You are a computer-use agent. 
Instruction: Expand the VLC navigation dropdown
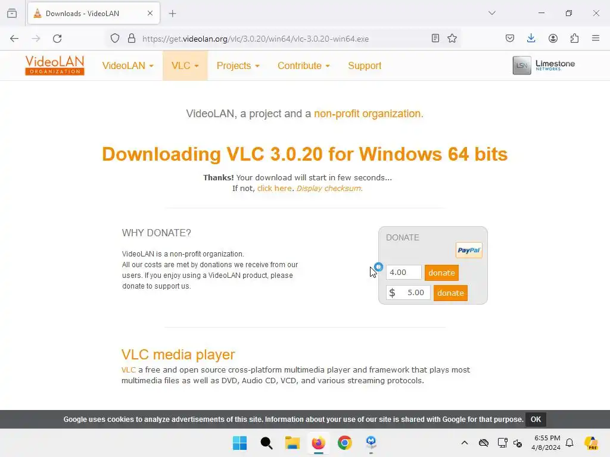[185, 65]
